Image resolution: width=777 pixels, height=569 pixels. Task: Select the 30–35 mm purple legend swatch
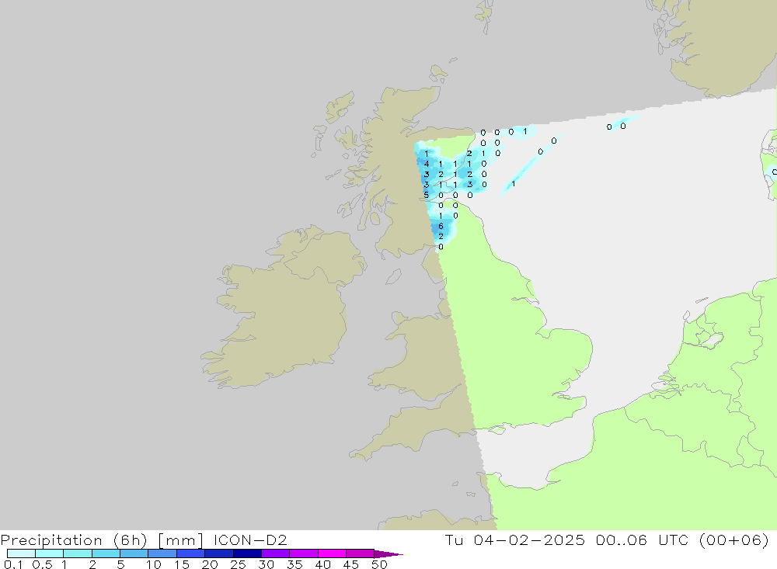coord(275,553)
